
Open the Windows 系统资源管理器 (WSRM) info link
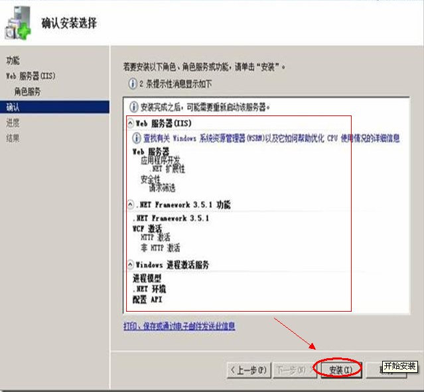tap(271, 139)
